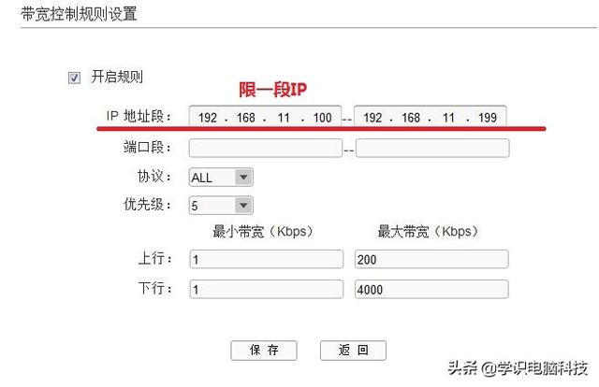The width and height of the screenshot is (599, 387).
Task: Click the start IP second octet 168
Action: pyautogui.click(x=245, y=118)
